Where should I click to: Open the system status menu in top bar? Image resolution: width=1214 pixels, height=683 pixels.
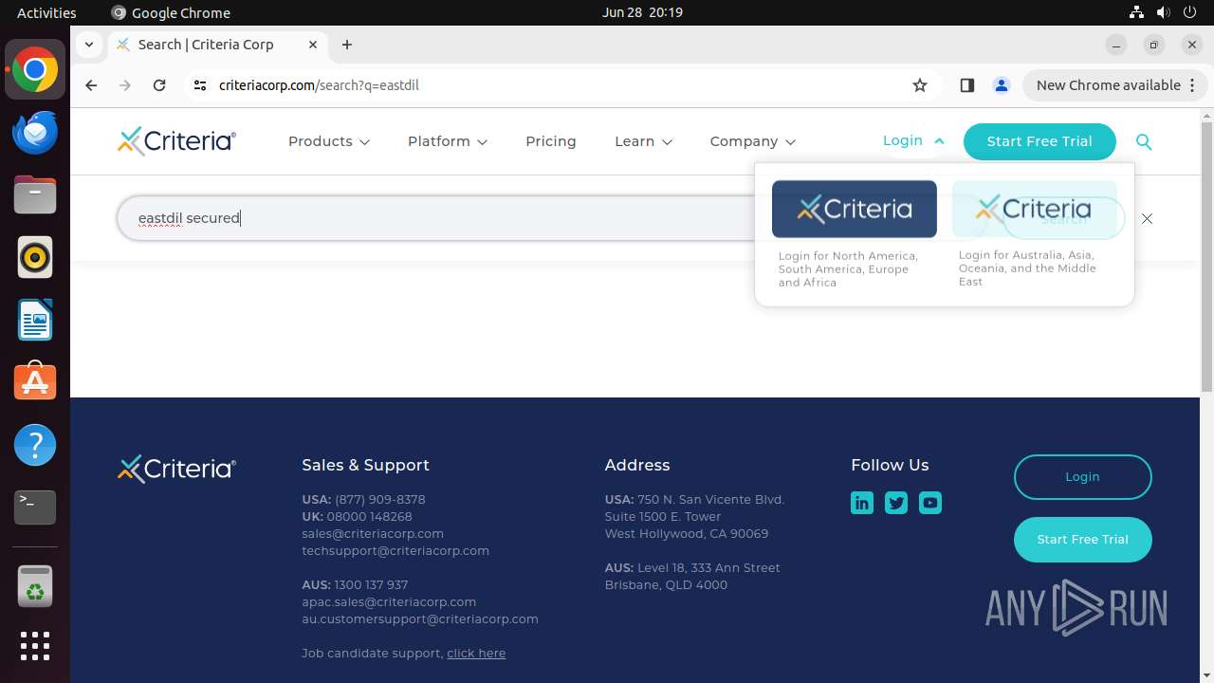pos(1163,12)
